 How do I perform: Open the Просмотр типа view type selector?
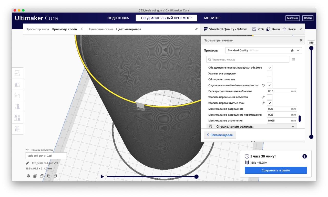[54, 29]
